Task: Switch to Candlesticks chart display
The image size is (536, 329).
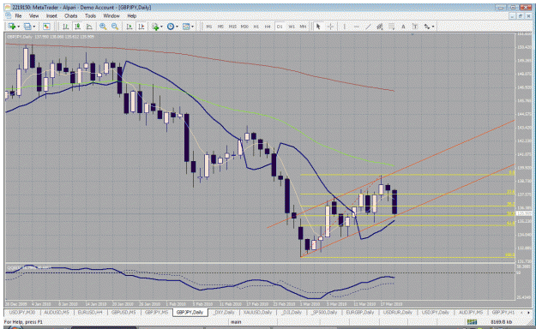Action: pos(77,27)
